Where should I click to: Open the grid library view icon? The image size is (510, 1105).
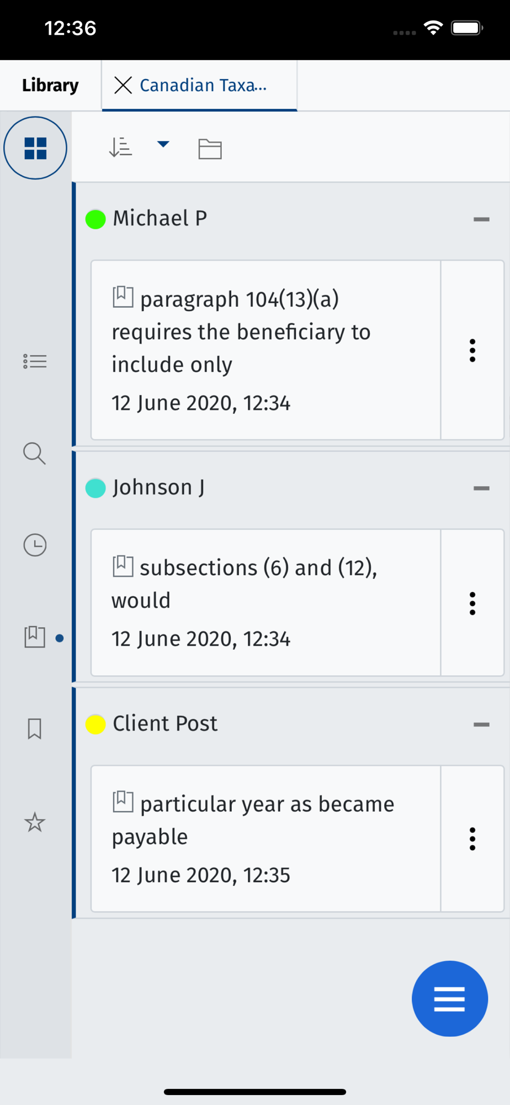tap(35, 148)
